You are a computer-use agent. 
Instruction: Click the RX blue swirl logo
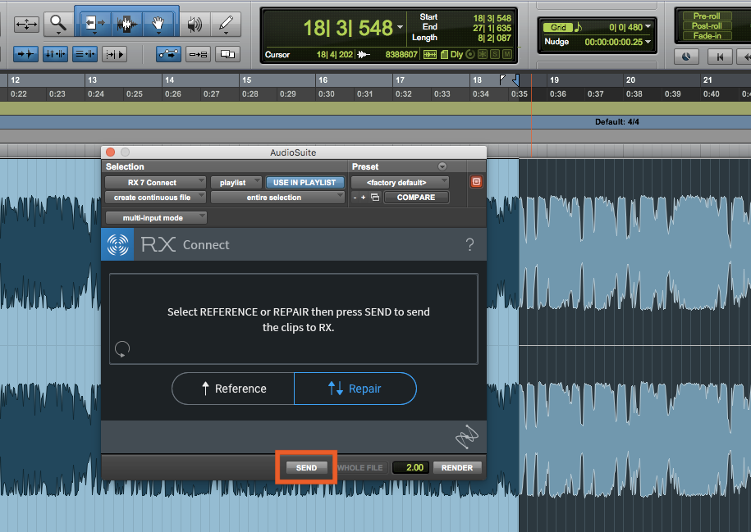coord(117,244)
